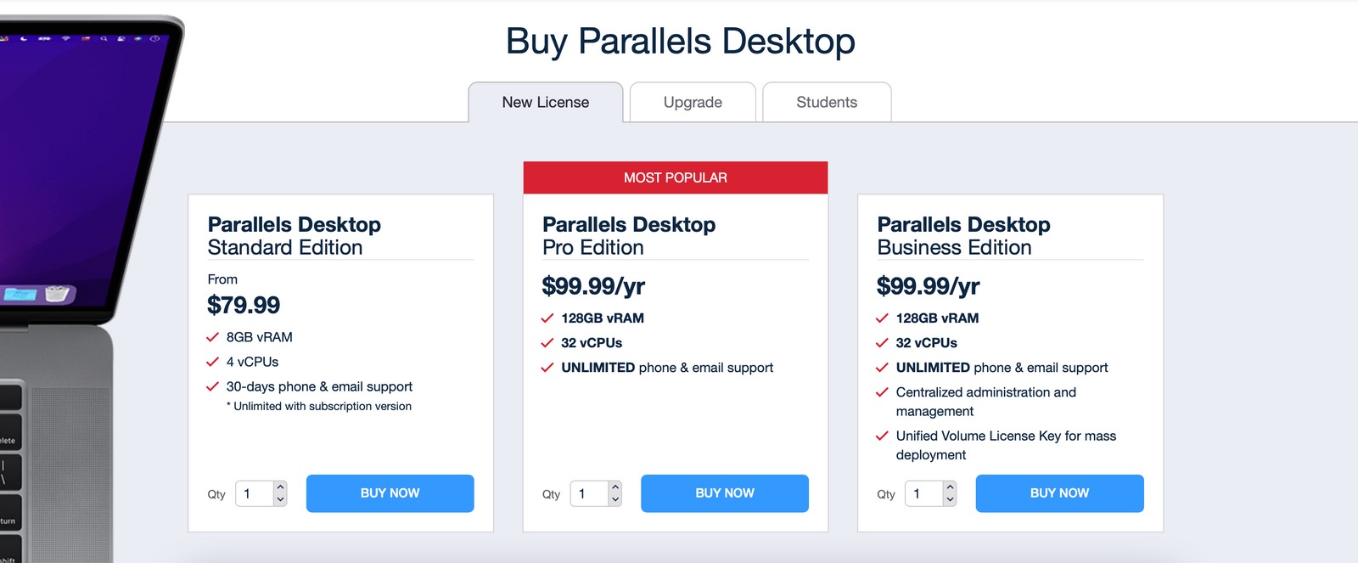Increase Standard Edition quantity with up arrow

[280, 487]
